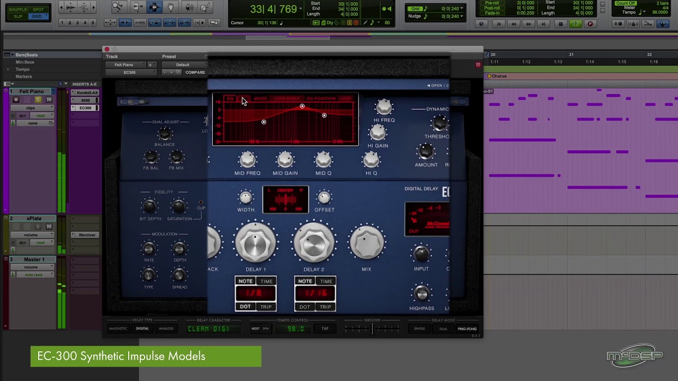Click Go to End transport button

pos(543,24)
